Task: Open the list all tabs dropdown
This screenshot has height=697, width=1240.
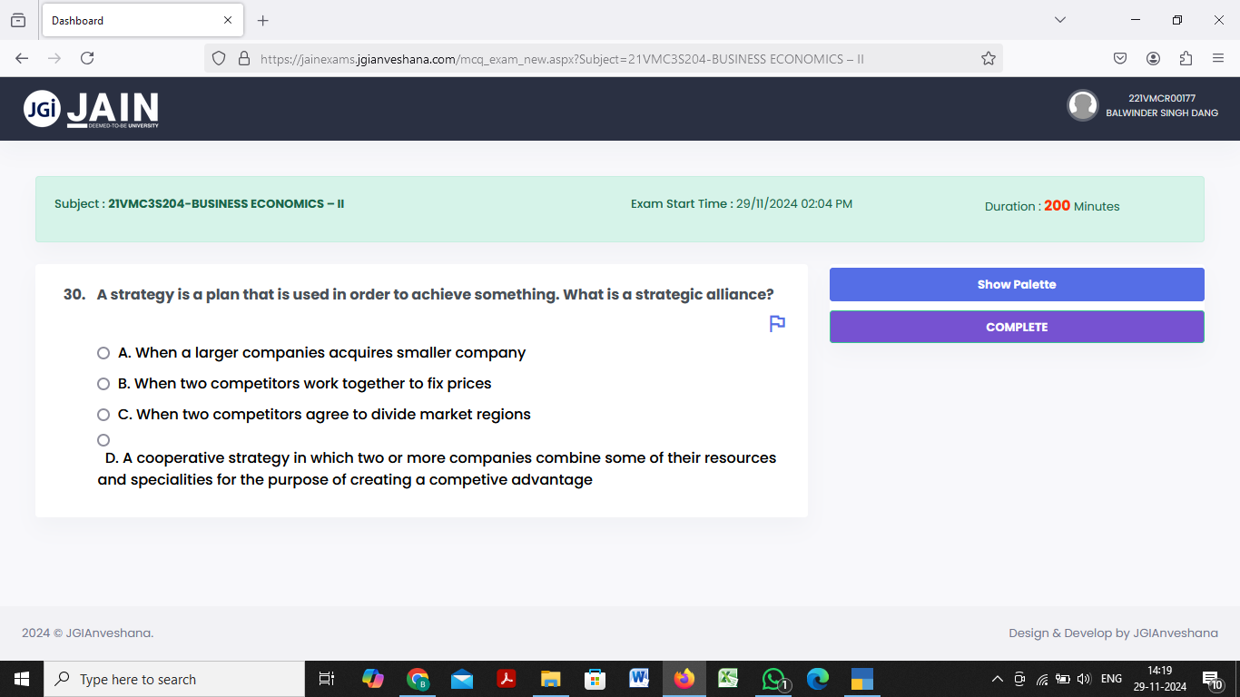Action: pyautogui.click(x=1060, y=20)
